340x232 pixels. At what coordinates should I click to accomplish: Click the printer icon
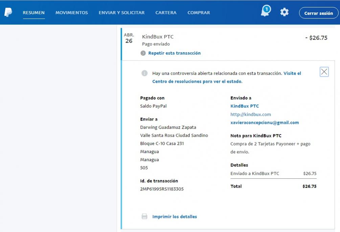[x=144, y=216]
